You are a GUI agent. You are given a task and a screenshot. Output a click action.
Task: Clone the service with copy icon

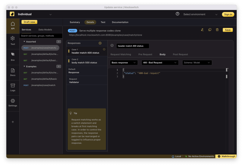coord(210,30)
